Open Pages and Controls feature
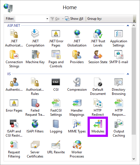Screen dimensions: 140x165 [56, 59]
